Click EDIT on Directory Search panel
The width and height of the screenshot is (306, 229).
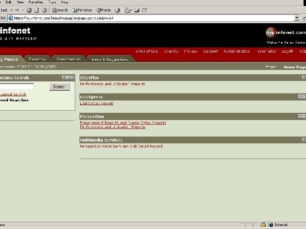click(70, 77)
